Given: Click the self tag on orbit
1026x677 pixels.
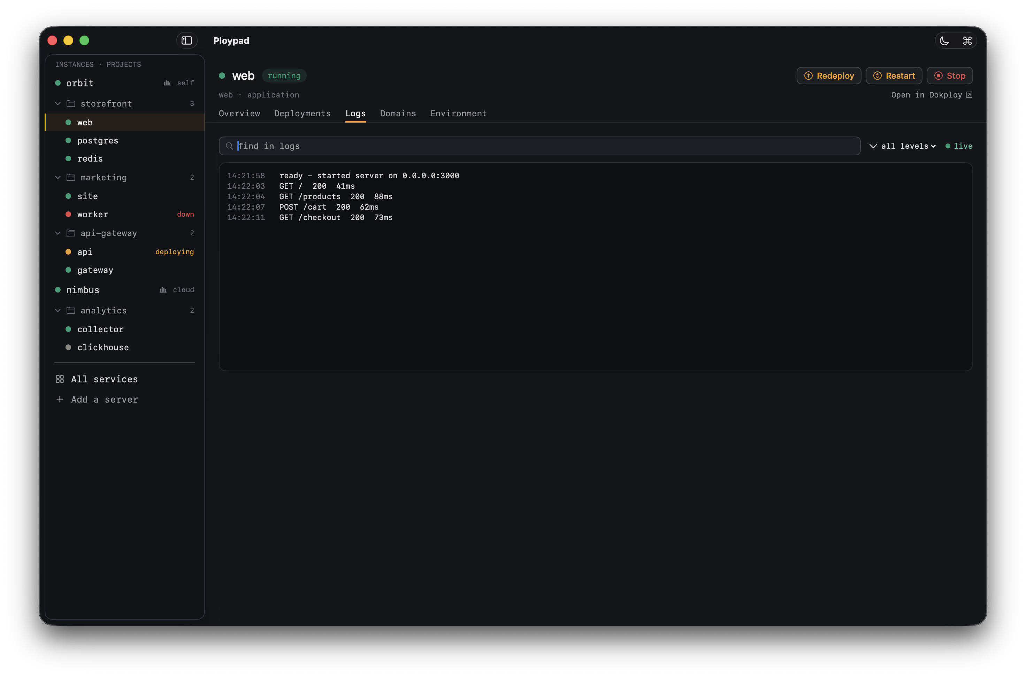Looking at the screenshot, I should [x=185, y=83].
